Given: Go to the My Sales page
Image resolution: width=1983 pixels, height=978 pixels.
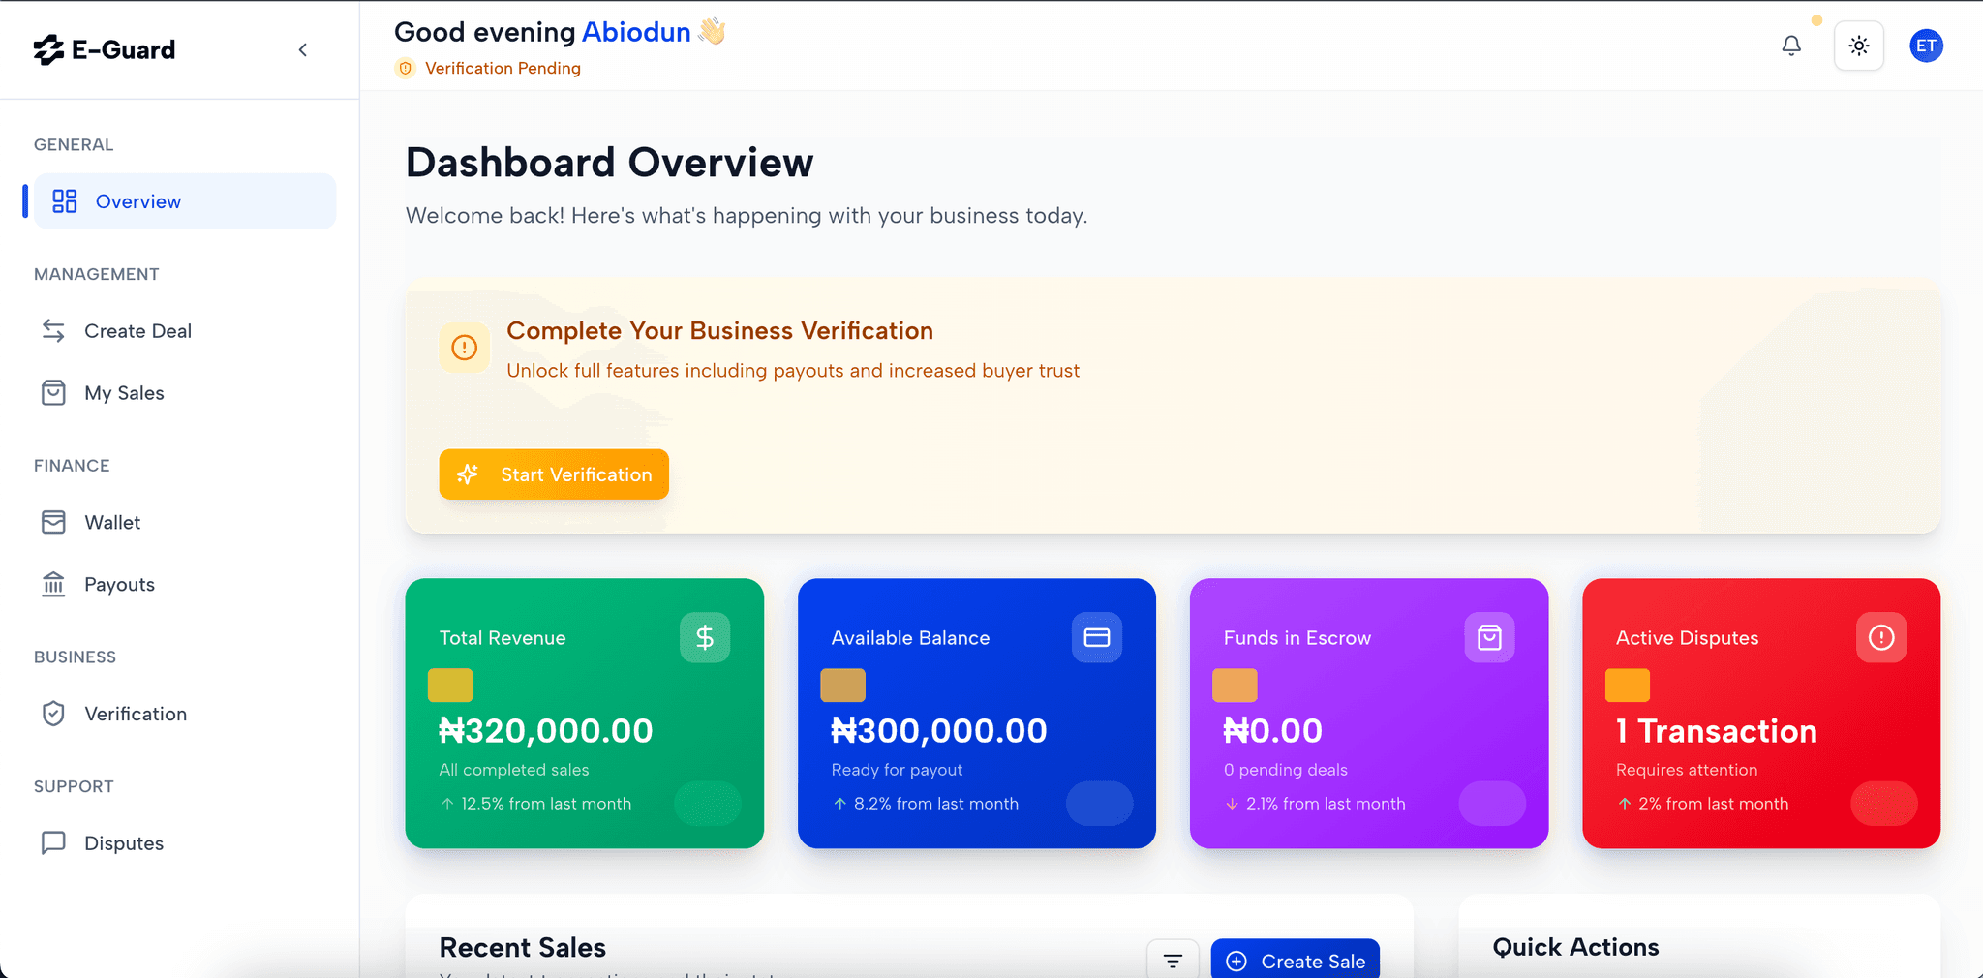Looking at the screenshot, I should [124, 393].
